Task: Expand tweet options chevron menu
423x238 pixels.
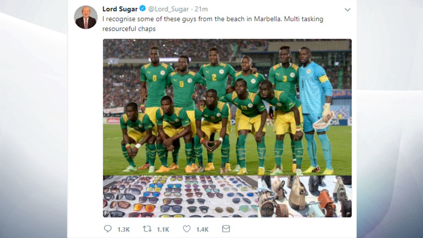Action: click(x=347, y=10)
